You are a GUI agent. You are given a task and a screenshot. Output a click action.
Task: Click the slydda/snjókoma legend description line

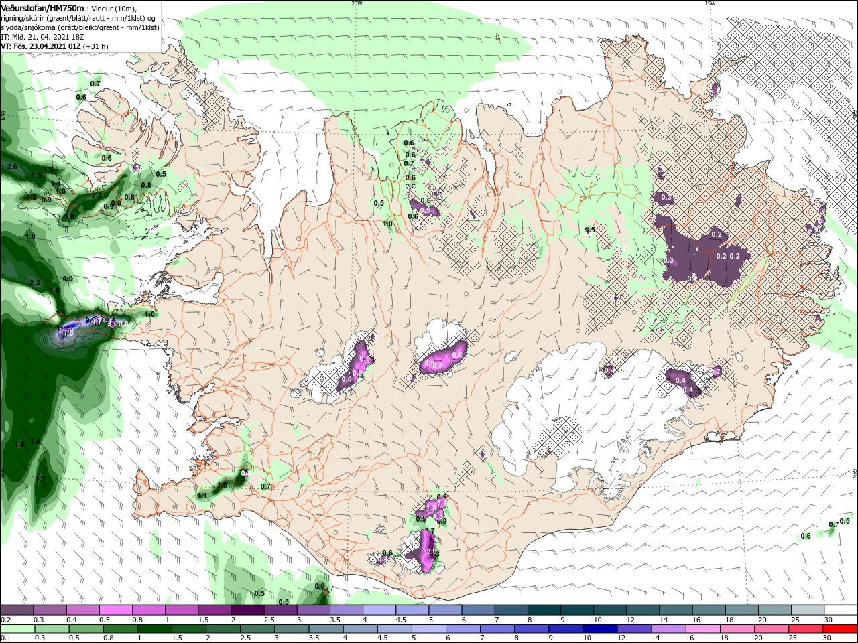[80, 27]
